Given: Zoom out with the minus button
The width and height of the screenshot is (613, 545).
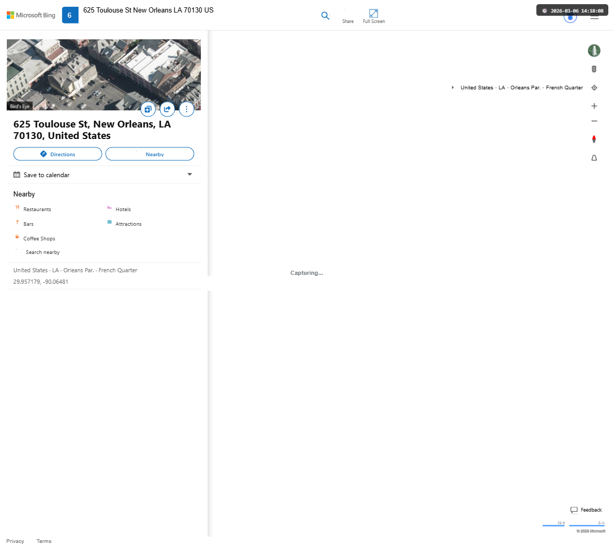Looking at the screenshot, I should 594,121.
